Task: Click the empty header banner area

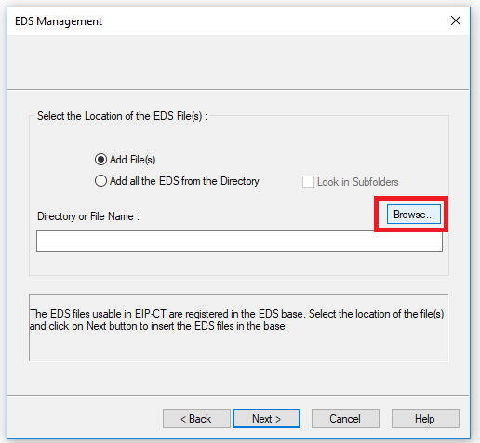Action: 238,62
